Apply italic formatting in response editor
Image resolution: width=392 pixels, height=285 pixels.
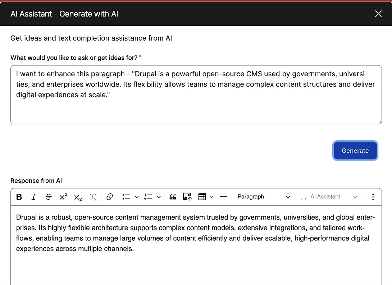click(x=33, y=197)
